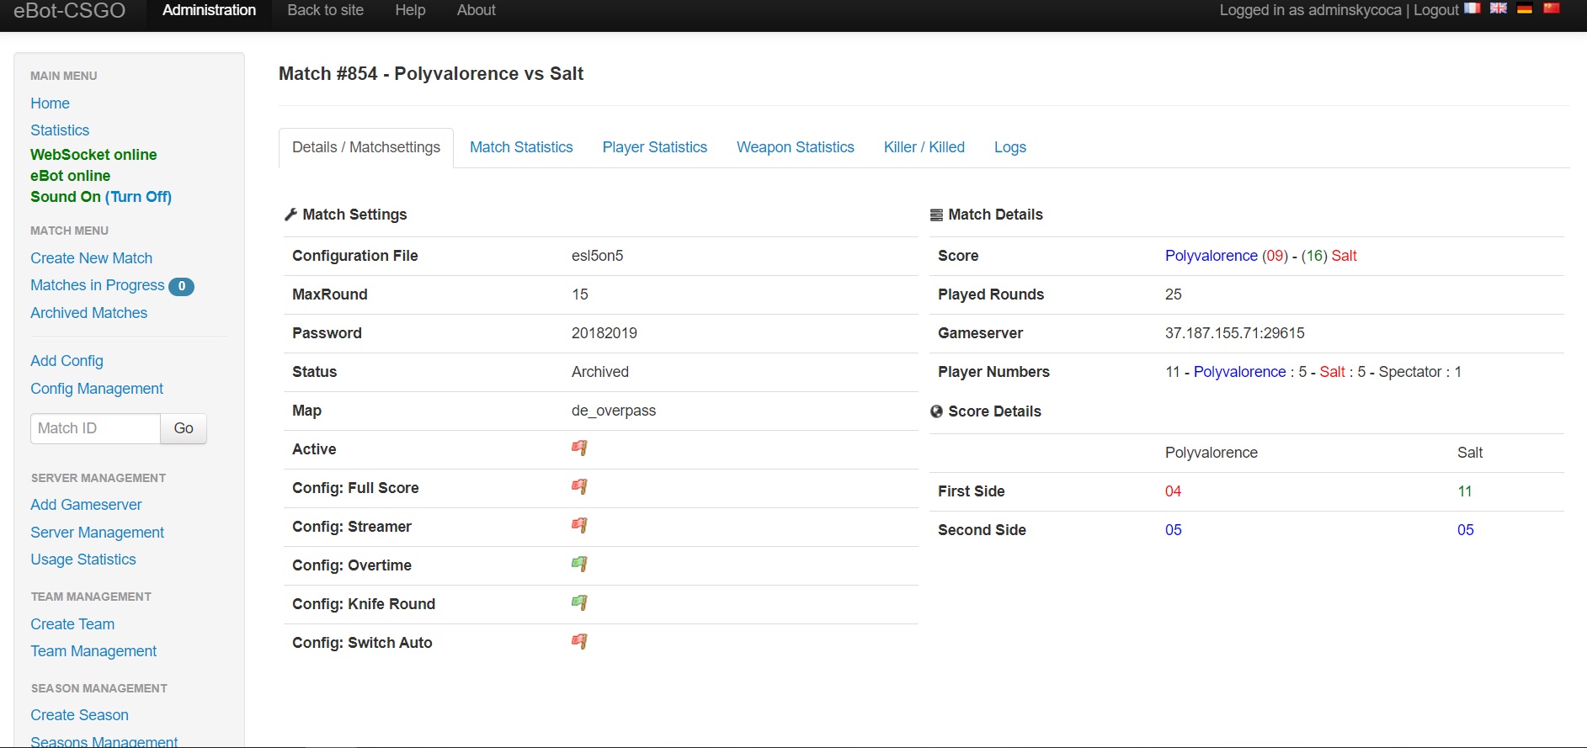Click the red flag beside Config: Streamer
The image size is (1587, 748).
click(579, 526)
